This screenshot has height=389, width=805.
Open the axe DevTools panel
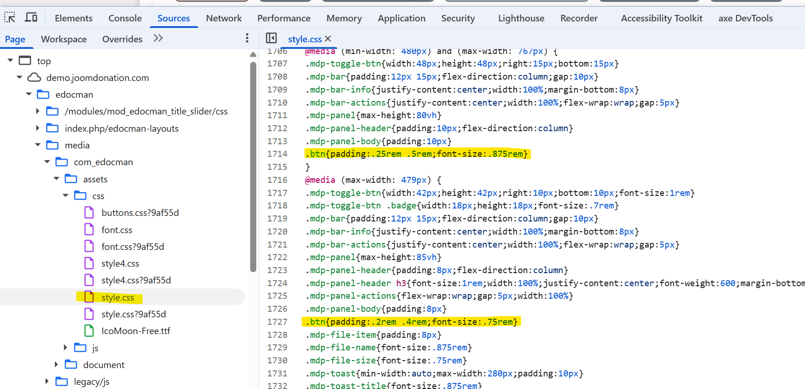point(745,18)
